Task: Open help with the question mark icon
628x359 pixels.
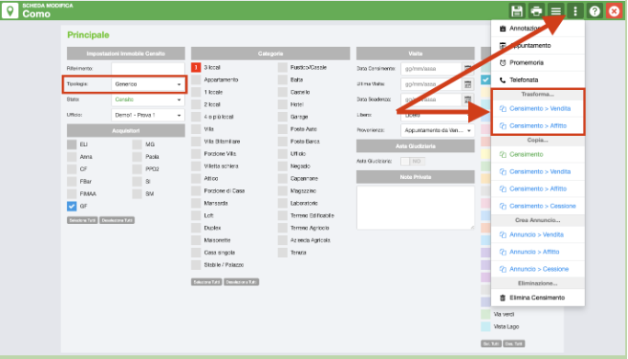Action: click(595, 11)
